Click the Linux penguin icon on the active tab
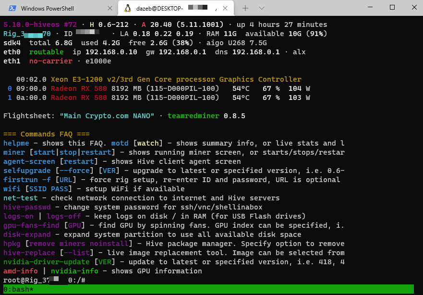This screenshot has width=423, height=295. pyautogui.click(x=128, y=8)
